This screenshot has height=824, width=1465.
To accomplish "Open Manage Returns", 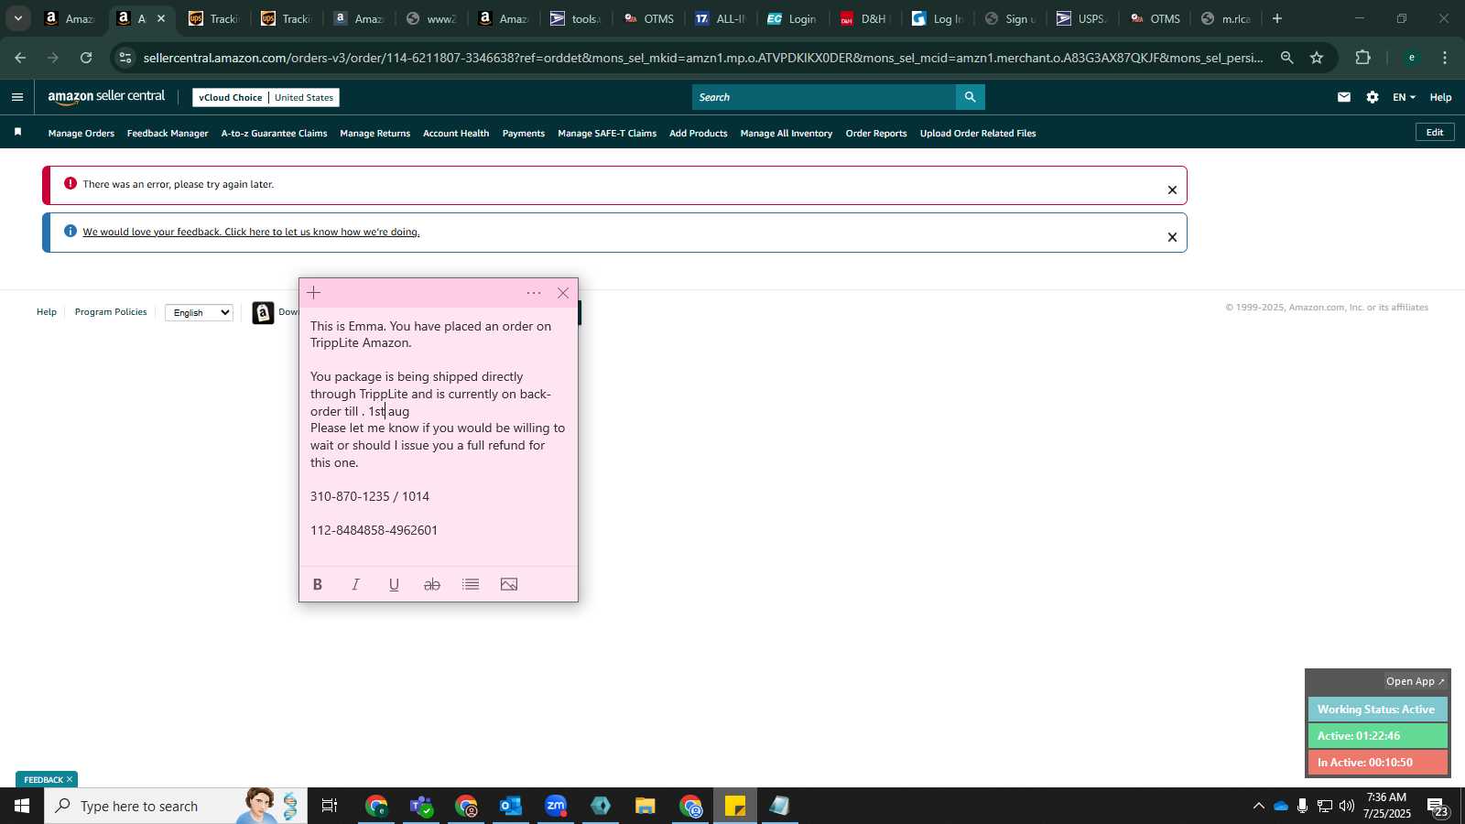I will click(x=375, y=134).
